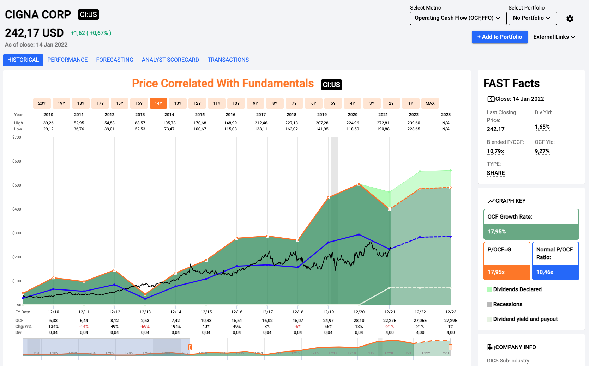The width and height of the screenshot is (589, 366).
Task: Expand the External Links menu
Action: click(554, 37)
